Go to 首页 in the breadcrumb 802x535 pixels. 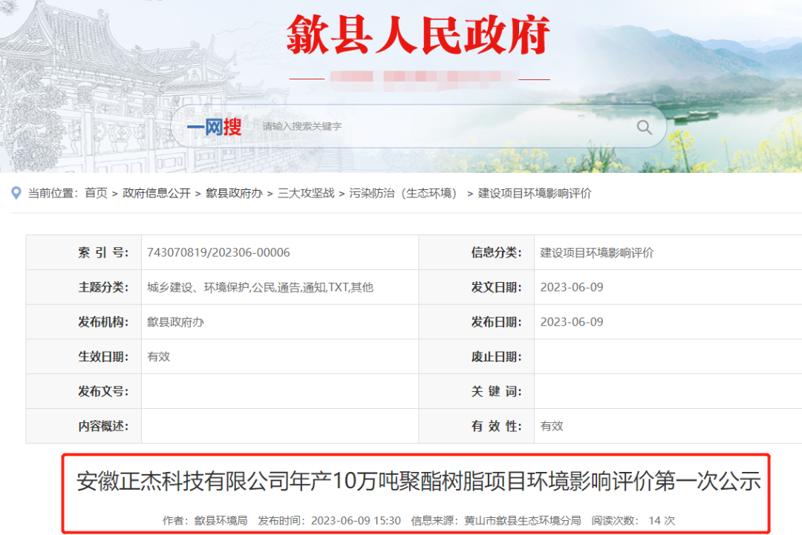[96, 193]
